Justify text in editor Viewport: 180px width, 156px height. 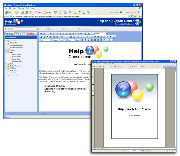(101, 40)
